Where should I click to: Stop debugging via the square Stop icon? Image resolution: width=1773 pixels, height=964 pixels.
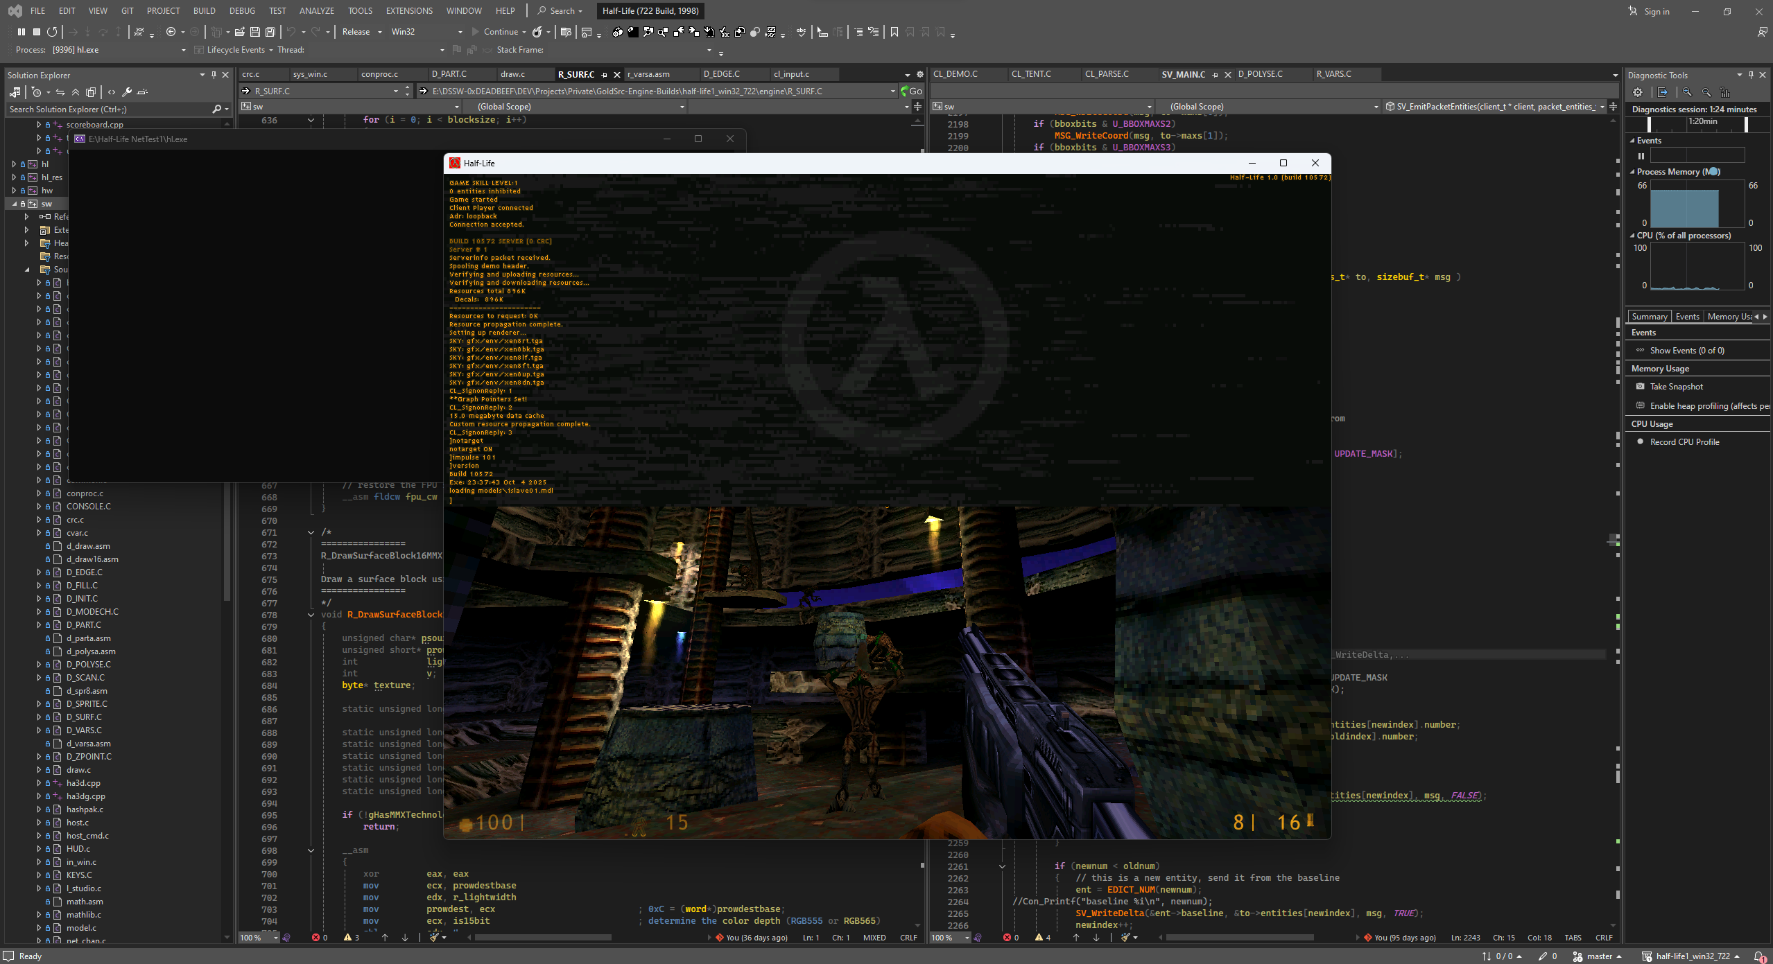(x=37, y=32)
